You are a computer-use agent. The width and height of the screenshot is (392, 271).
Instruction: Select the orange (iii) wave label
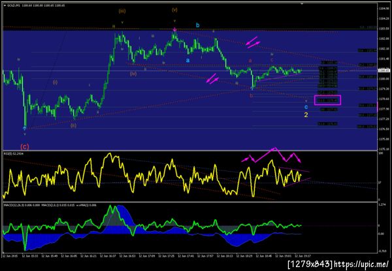click(x=122, y=11)
